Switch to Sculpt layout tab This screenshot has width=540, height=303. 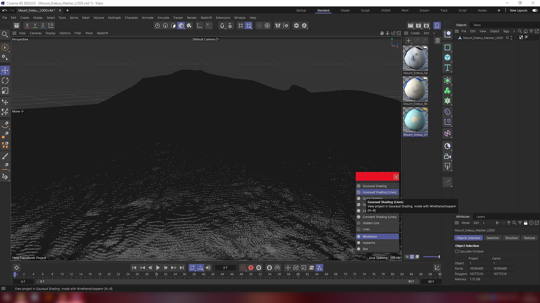point(365,10)
